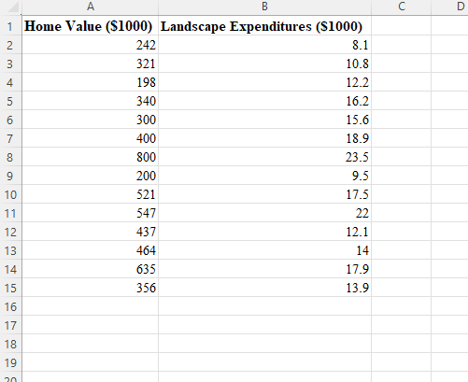Select the cell containing 400
Viewport: 468px width, 382px height.
[x=91, y=138]
